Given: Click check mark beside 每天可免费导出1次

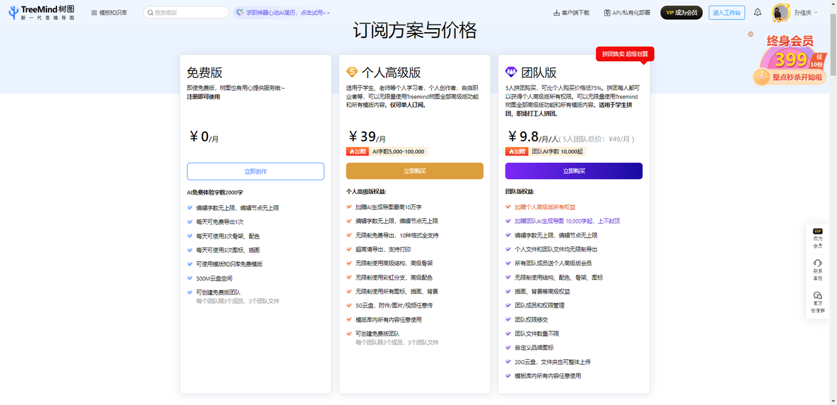Looking at the screenshot, I should pyautogui.click(x=190, y=222).
